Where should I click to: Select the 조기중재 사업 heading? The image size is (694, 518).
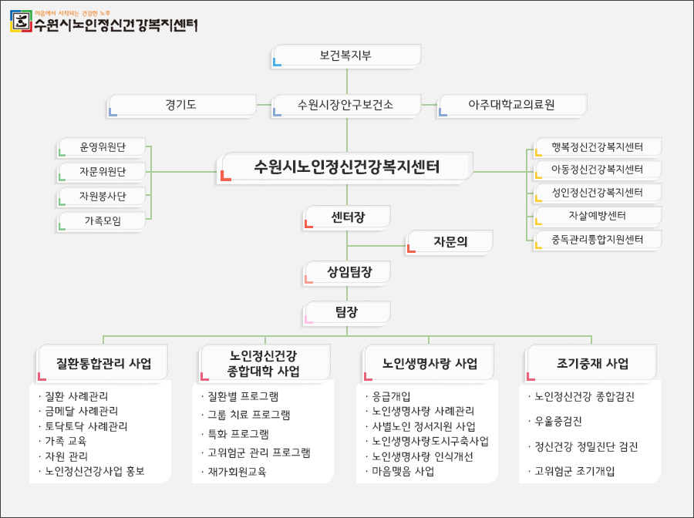click(x=592, y=364)
